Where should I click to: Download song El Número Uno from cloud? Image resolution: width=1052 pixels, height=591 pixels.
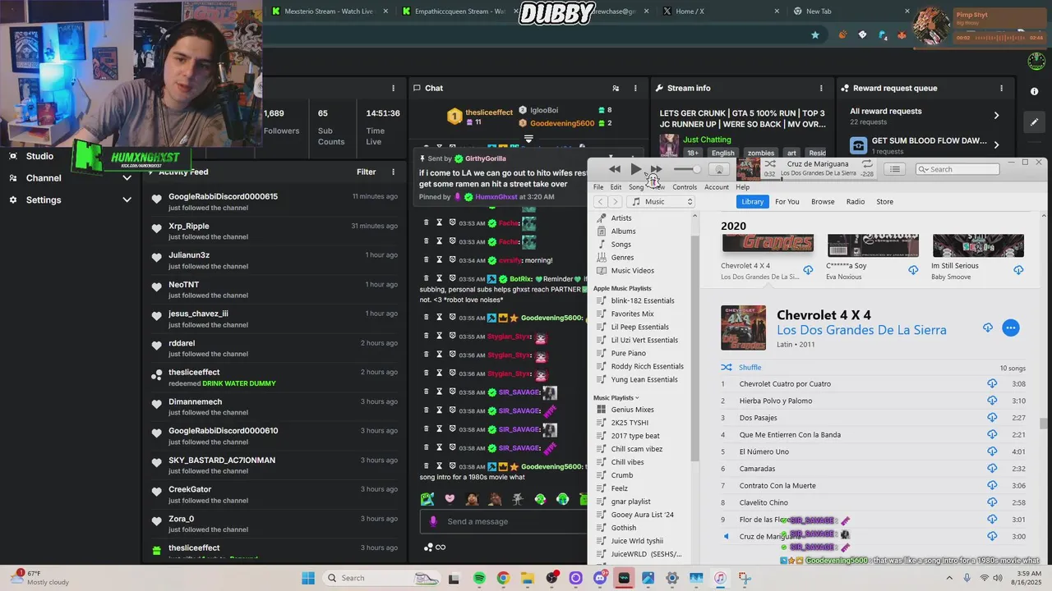tap(992, 451)
